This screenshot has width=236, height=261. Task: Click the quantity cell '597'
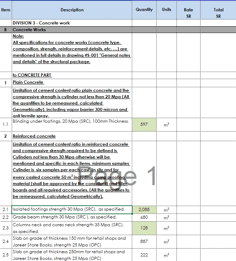pyautogui.click(x=144, y=124)
